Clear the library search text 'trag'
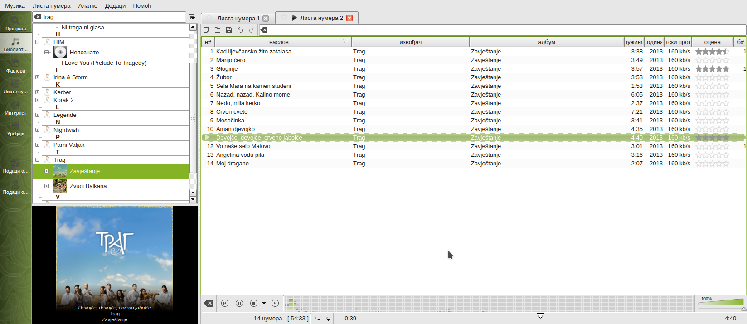Screen dimensions: 747x324 [x=38, y=17]
